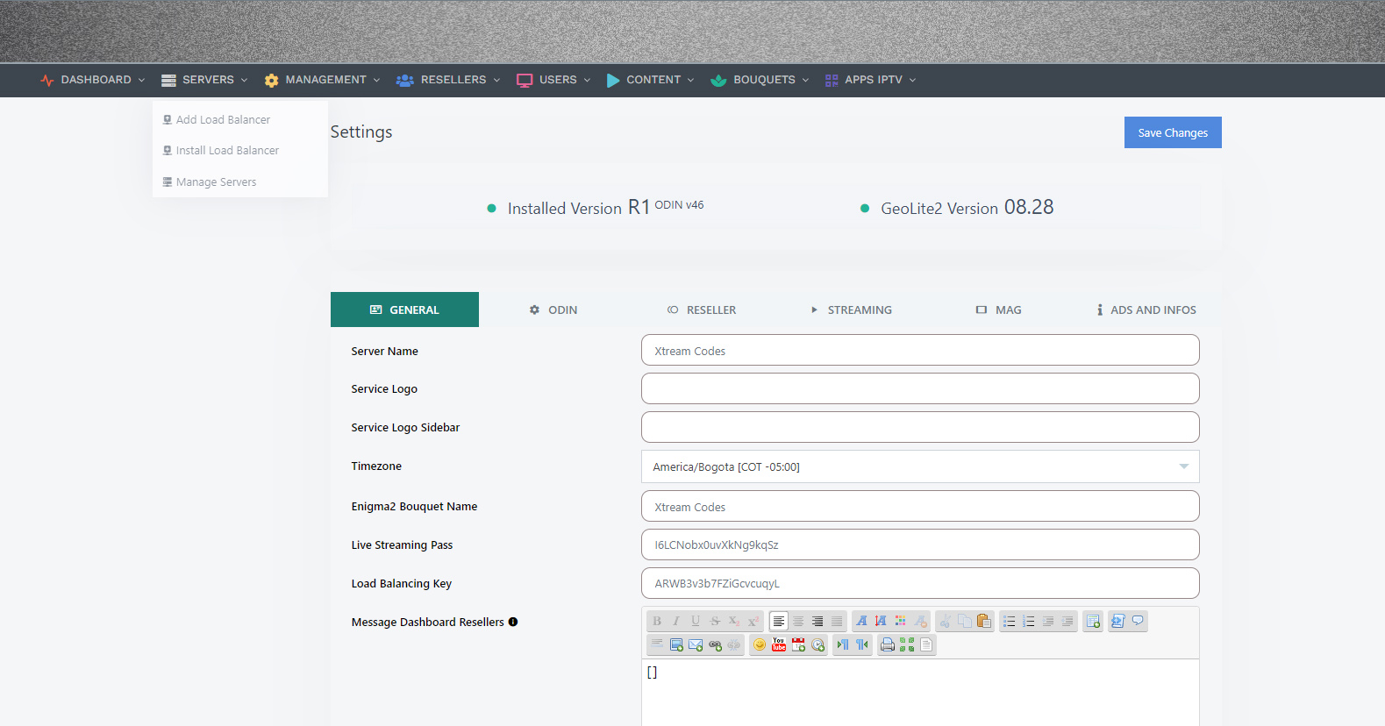Image resolution: width=1385 pixels, height=726 pixels.
Task: Justify text in the editor
Action: pyautogui.click(x=837, y=621)
